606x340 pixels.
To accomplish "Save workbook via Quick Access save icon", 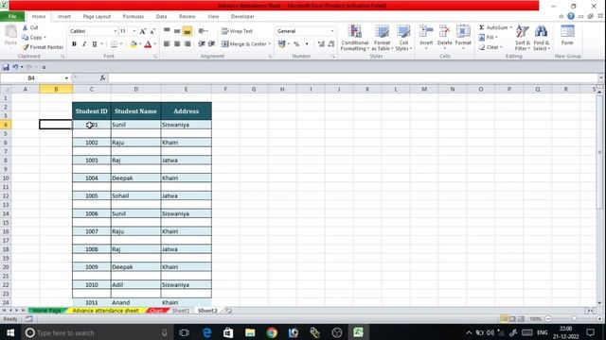I will 6,67.
